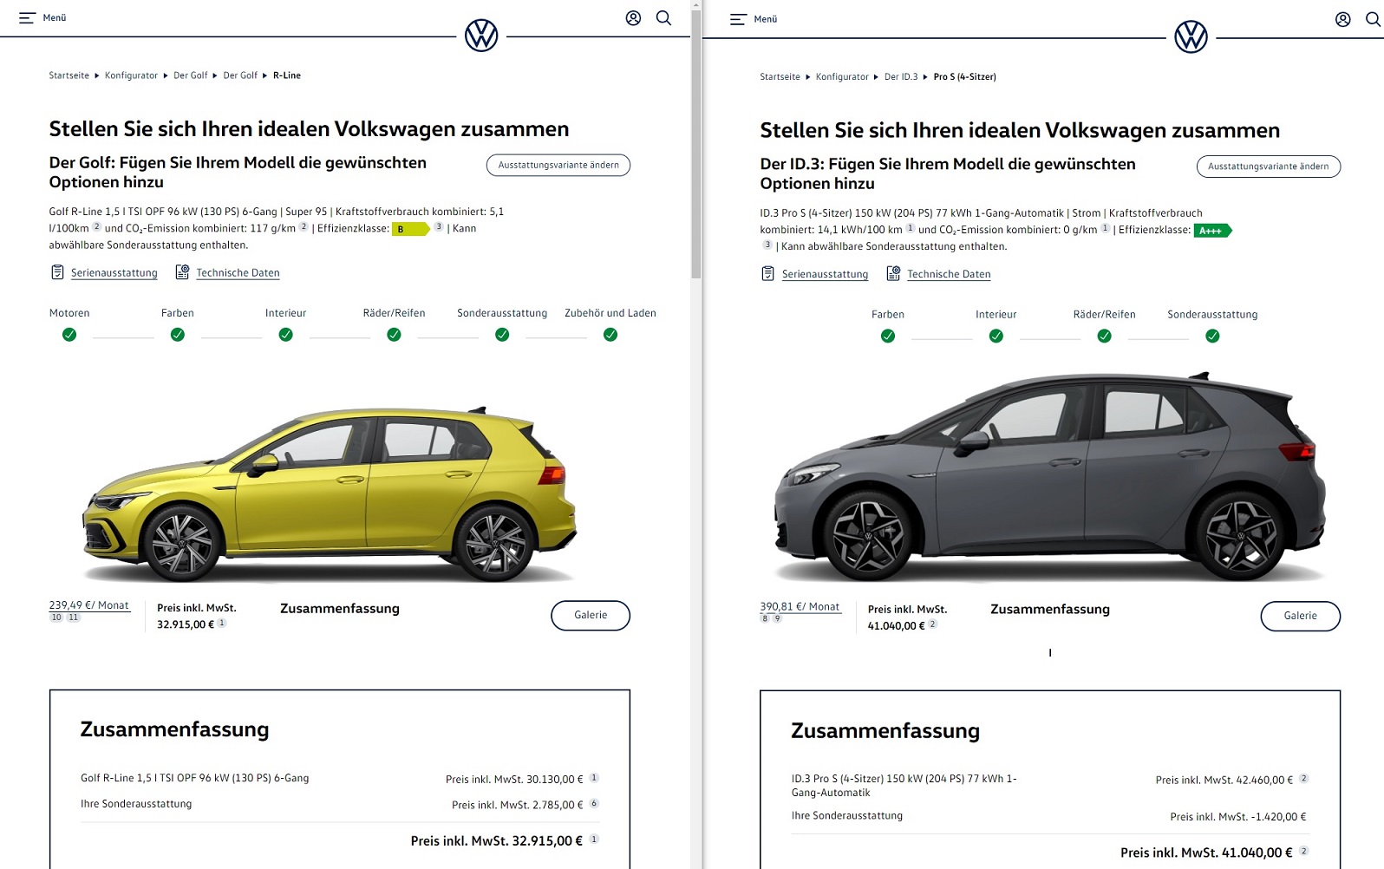
Task: Click the bold 'Preis inkl. MwSt. 32.915,00 €' total in the Golf summary box
Action: (497, 841)
